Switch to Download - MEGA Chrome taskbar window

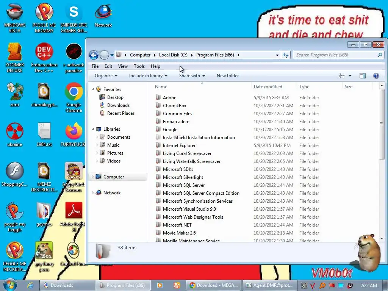pos(214,285)
